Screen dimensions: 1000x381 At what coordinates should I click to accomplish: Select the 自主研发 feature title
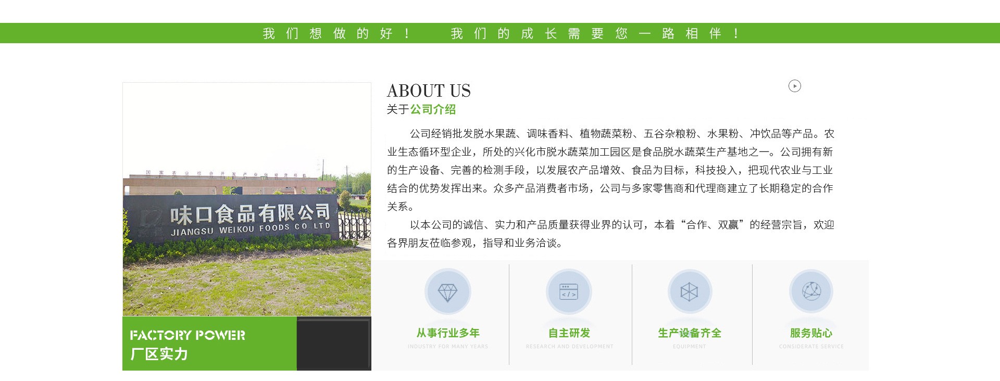pos(569,333)
